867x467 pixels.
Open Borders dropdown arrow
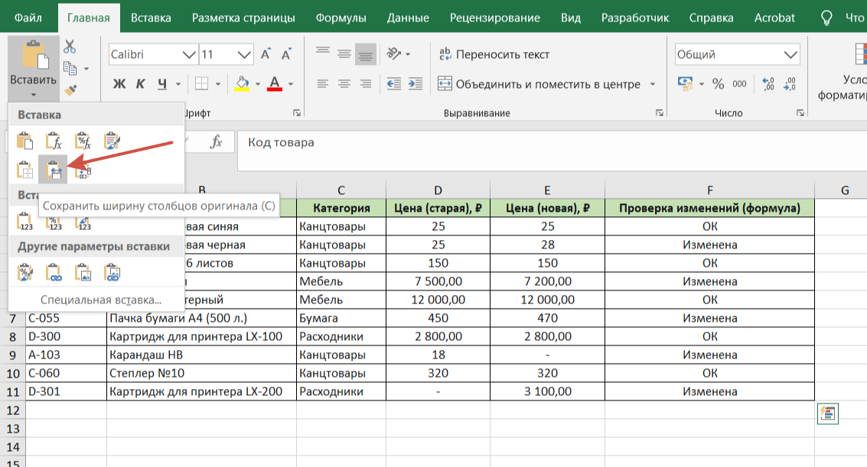coord(218,84)
